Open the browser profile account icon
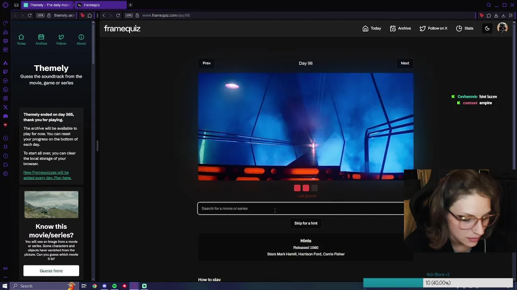Image resolution: width=517 pixels, height=290 pixels. pos(496,15)
